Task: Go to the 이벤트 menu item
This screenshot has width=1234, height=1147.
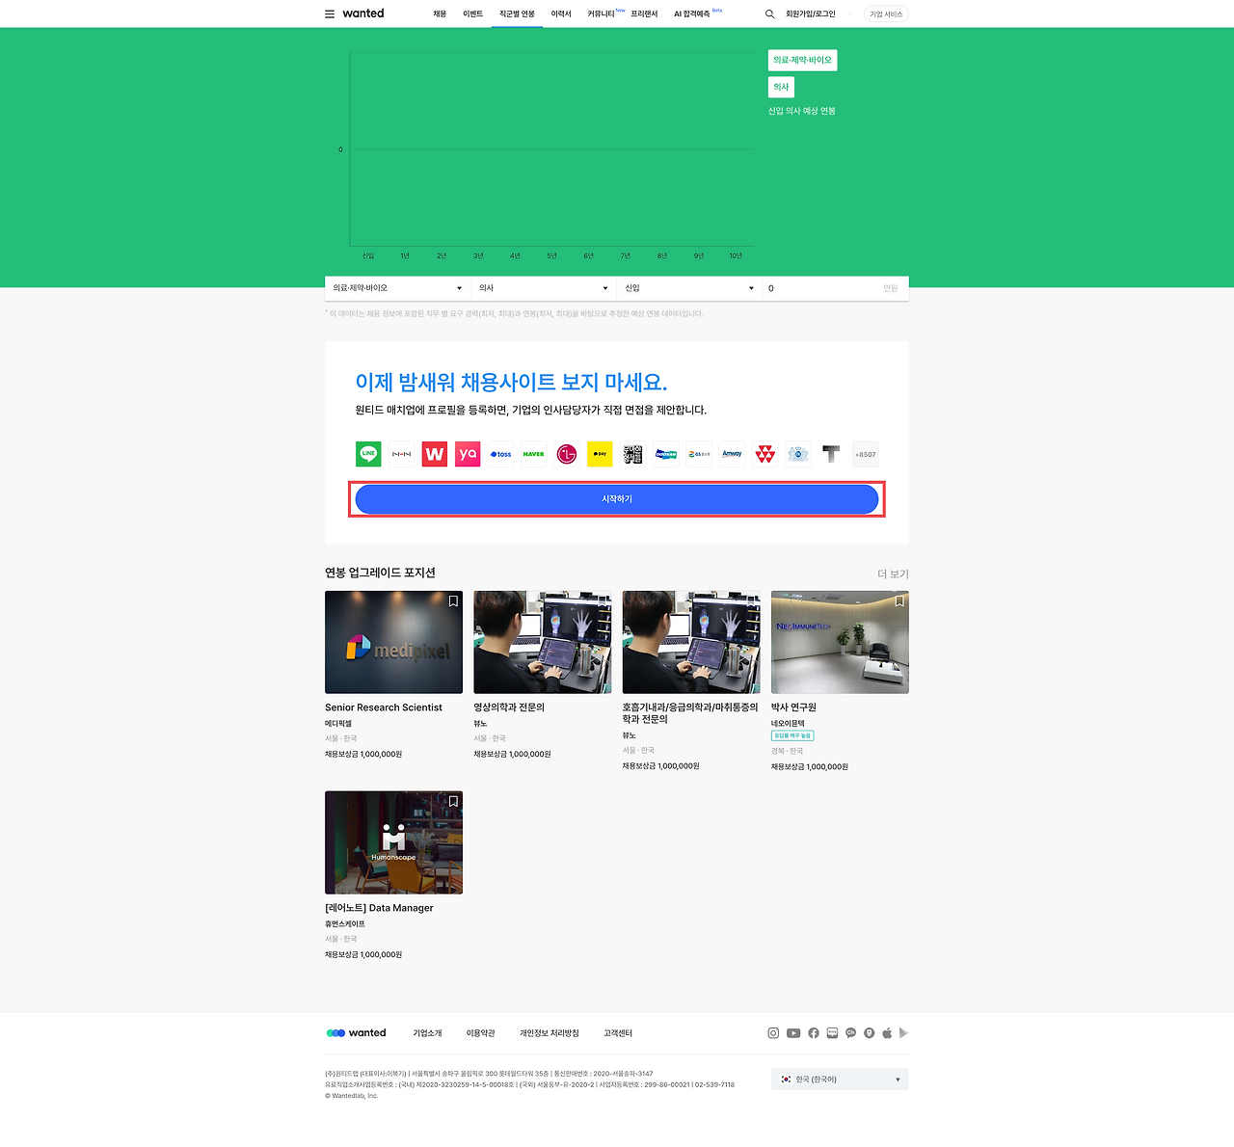Action: point(472,14)
